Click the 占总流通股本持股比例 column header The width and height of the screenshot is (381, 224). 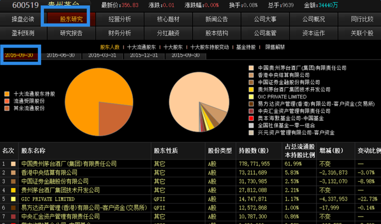(x=300, y=150)
